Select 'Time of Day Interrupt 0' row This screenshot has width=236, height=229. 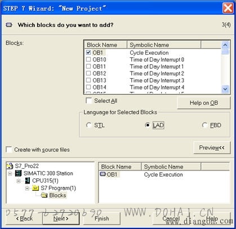(157, 60)
